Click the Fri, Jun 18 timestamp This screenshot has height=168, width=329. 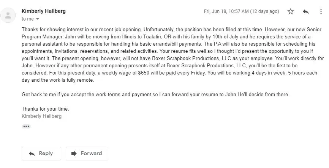[242, 11]
